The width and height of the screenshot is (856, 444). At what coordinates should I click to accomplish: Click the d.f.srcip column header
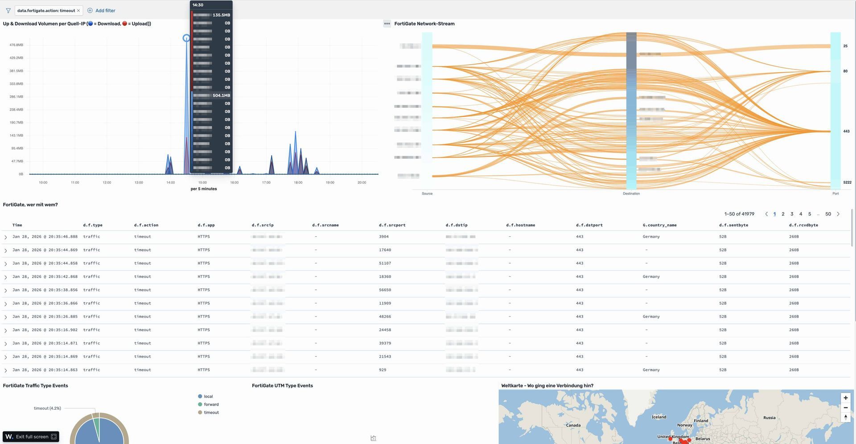(x=263, y=225)
